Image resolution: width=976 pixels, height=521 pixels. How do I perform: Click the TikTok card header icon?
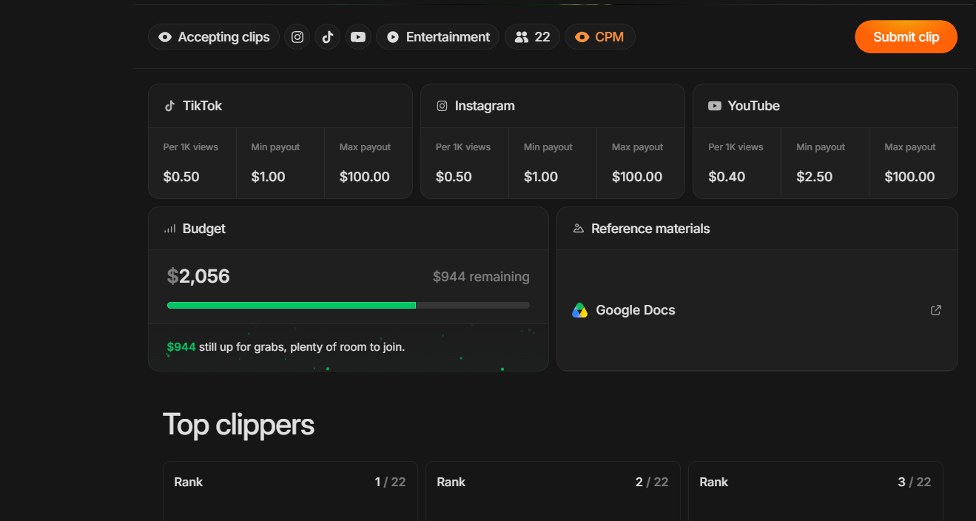point(169,106)
